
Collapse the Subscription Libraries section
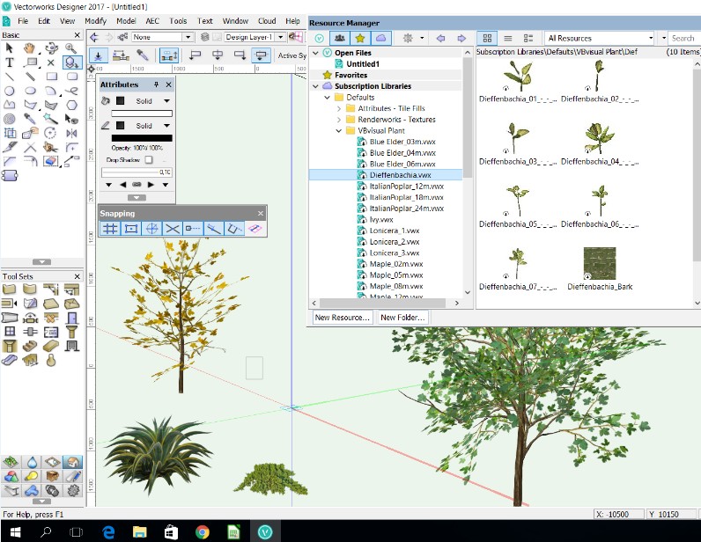[316, 86]
